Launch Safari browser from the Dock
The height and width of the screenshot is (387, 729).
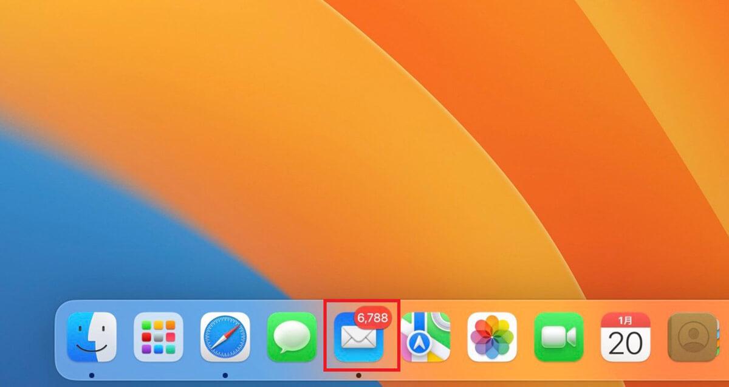pos(225,337)
